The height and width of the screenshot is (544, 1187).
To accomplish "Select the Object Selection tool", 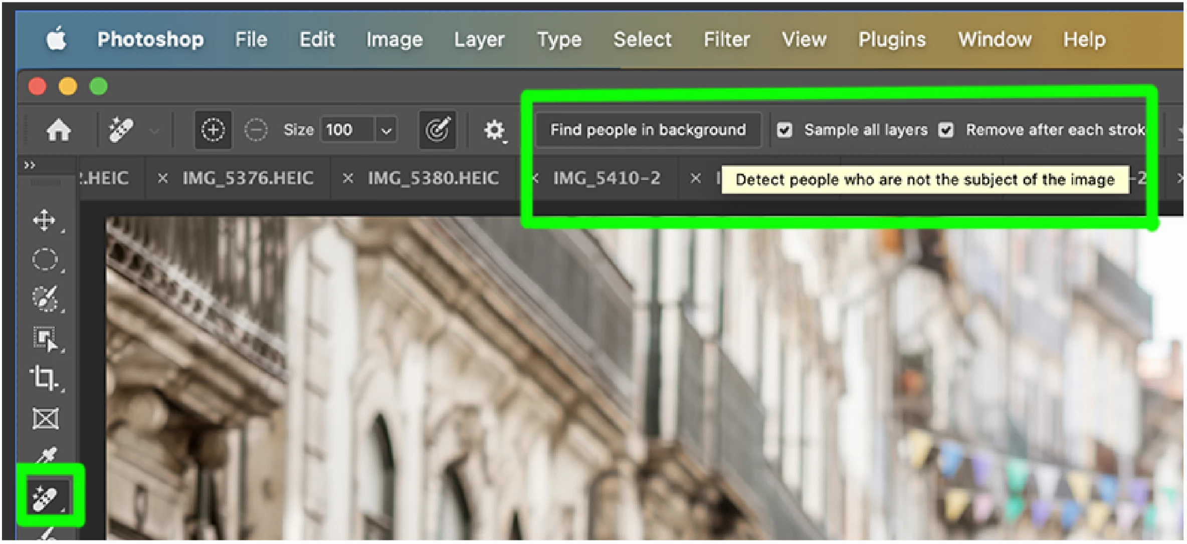I will point(45,339).
